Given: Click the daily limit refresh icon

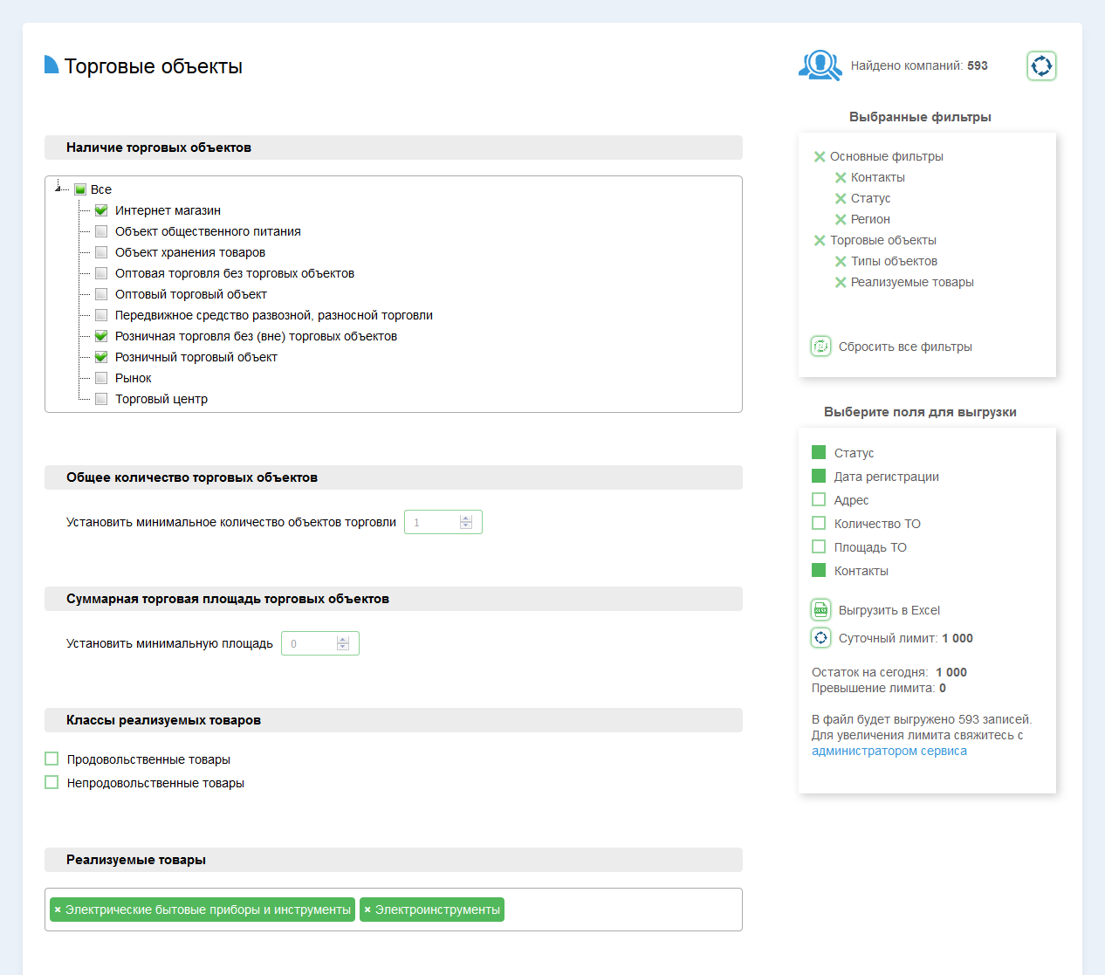Looking at the screenshot, I should pyautogui.click(x=820, y=638).
